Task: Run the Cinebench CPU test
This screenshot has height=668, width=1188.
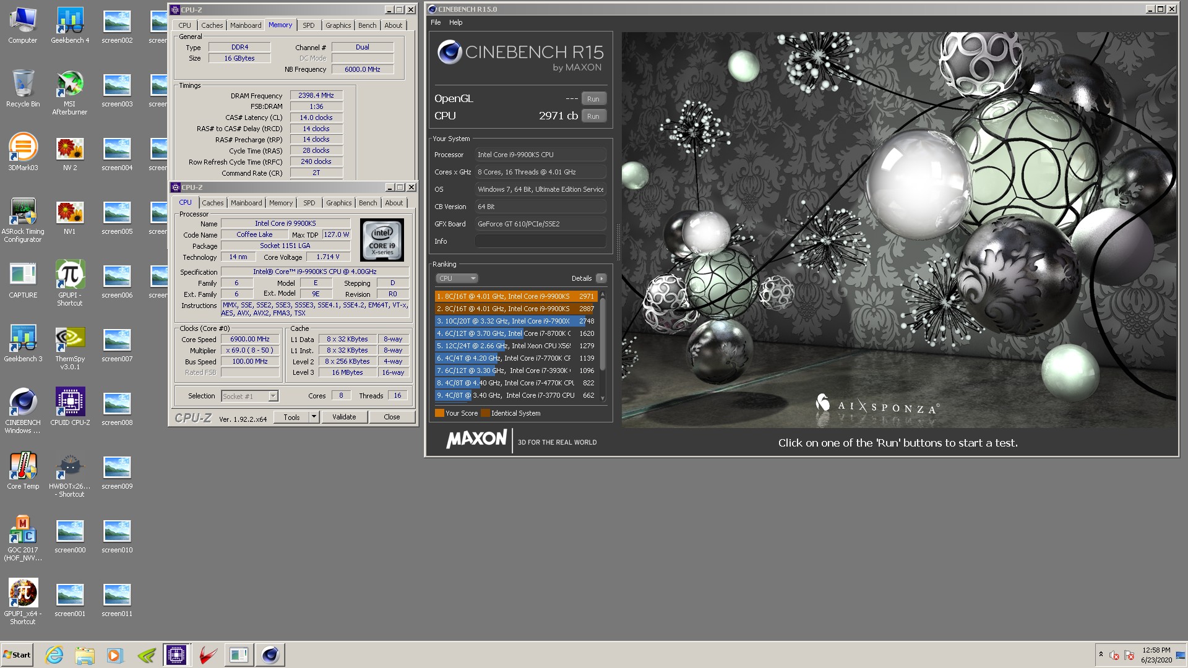Action: (x=593, y=116)
